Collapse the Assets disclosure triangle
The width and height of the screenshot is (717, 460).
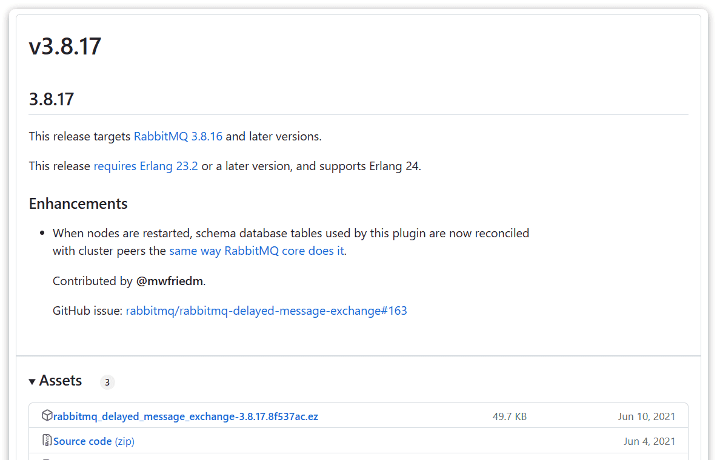coord(32,381)
